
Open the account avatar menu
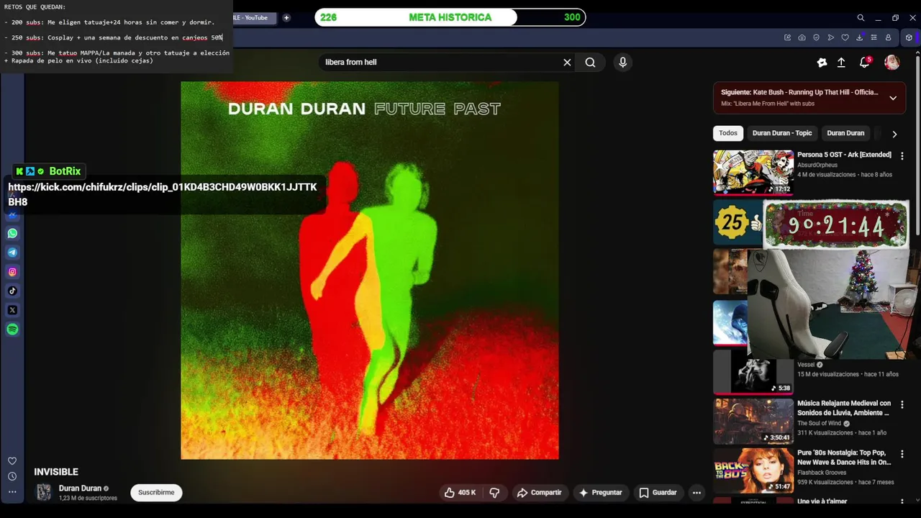point(892,63)
